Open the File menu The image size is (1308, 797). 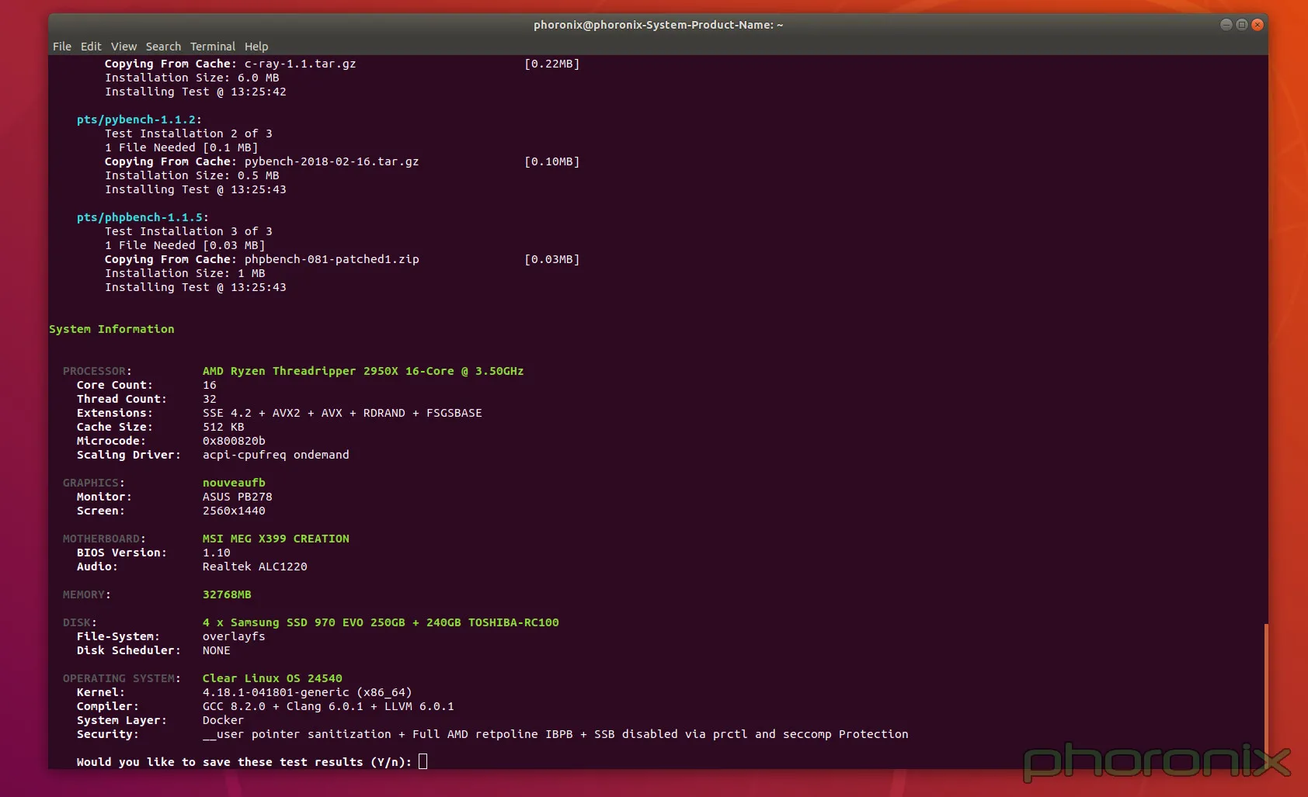pos(62,47)
